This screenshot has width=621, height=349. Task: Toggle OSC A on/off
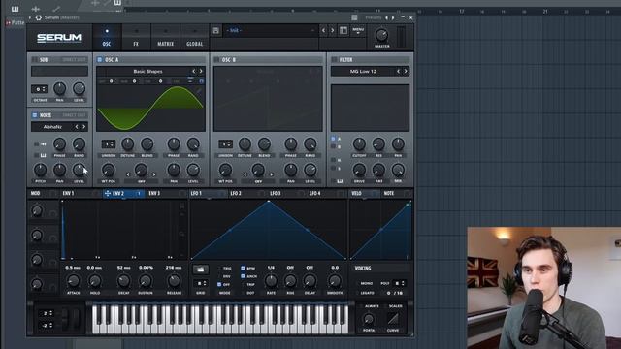(100, 60)
